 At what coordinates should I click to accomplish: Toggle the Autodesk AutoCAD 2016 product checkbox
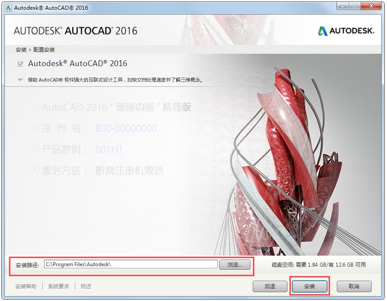pyautogui.click(x=20, y=63)
